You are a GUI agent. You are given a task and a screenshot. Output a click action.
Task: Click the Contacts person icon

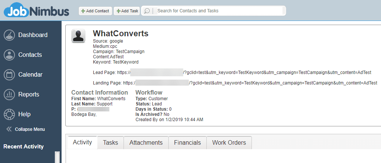coord(9,55)
